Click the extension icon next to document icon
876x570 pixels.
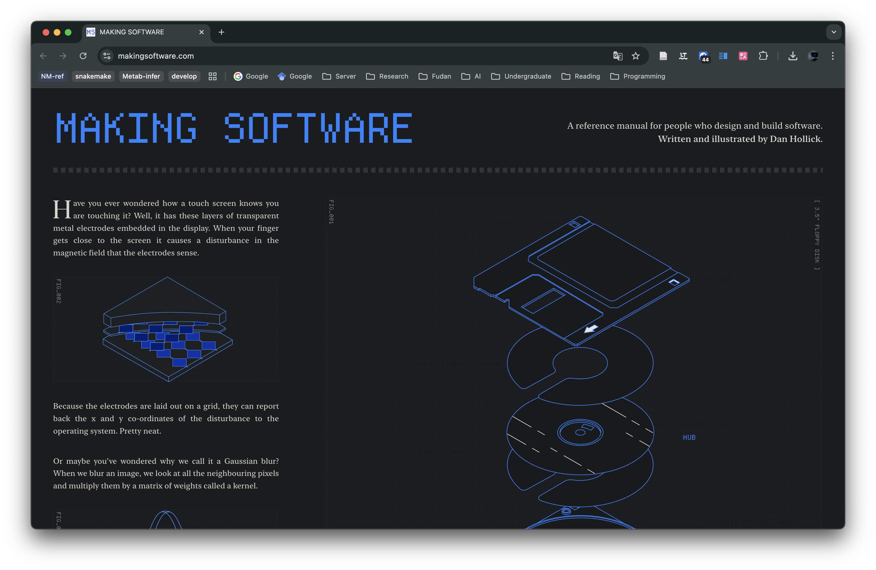pos(683,56)
